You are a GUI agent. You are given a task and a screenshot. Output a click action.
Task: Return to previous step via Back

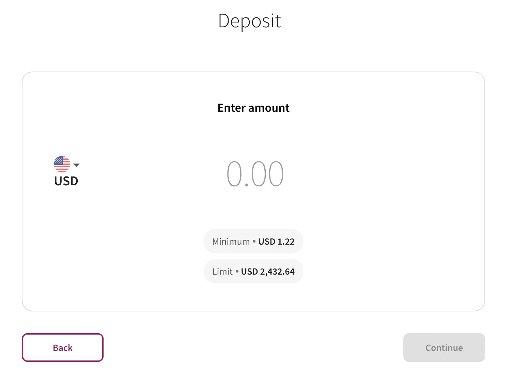[62, 348]
